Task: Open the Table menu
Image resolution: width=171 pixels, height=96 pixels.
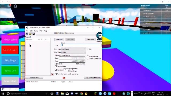Action: click(x=36, y=31)
